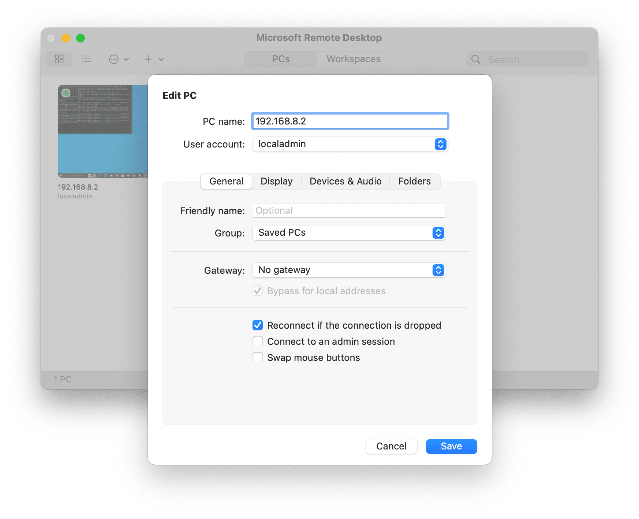Click the magnifier search icon
The height and width of the screenshot is (519, 639).
point(476,60)
